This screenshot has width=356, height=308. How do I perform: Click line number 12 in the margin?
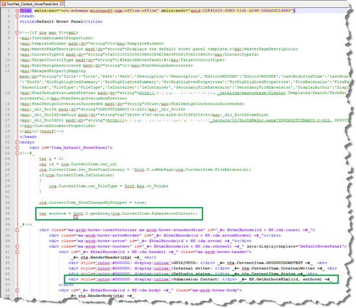click(x=7, y=71)
